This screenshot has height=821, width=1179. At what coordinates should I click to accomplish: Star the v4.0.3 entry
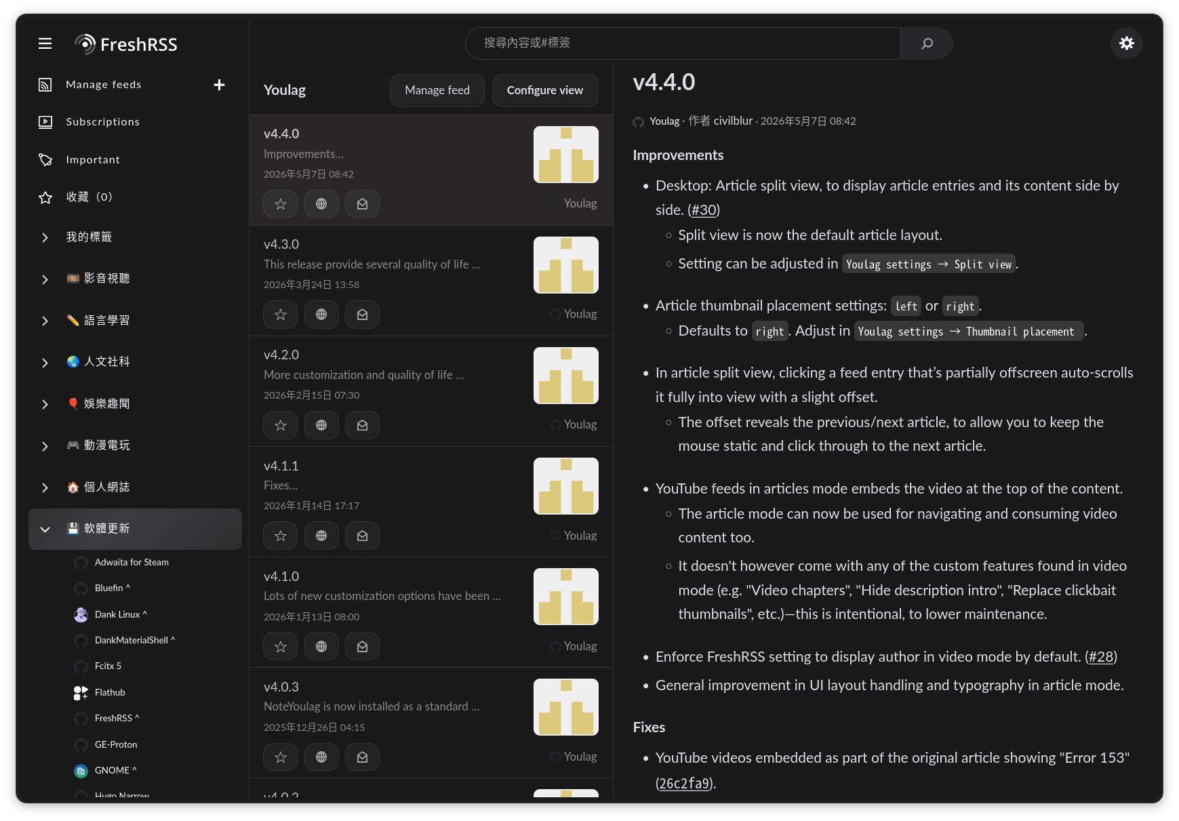coord(281,757)
